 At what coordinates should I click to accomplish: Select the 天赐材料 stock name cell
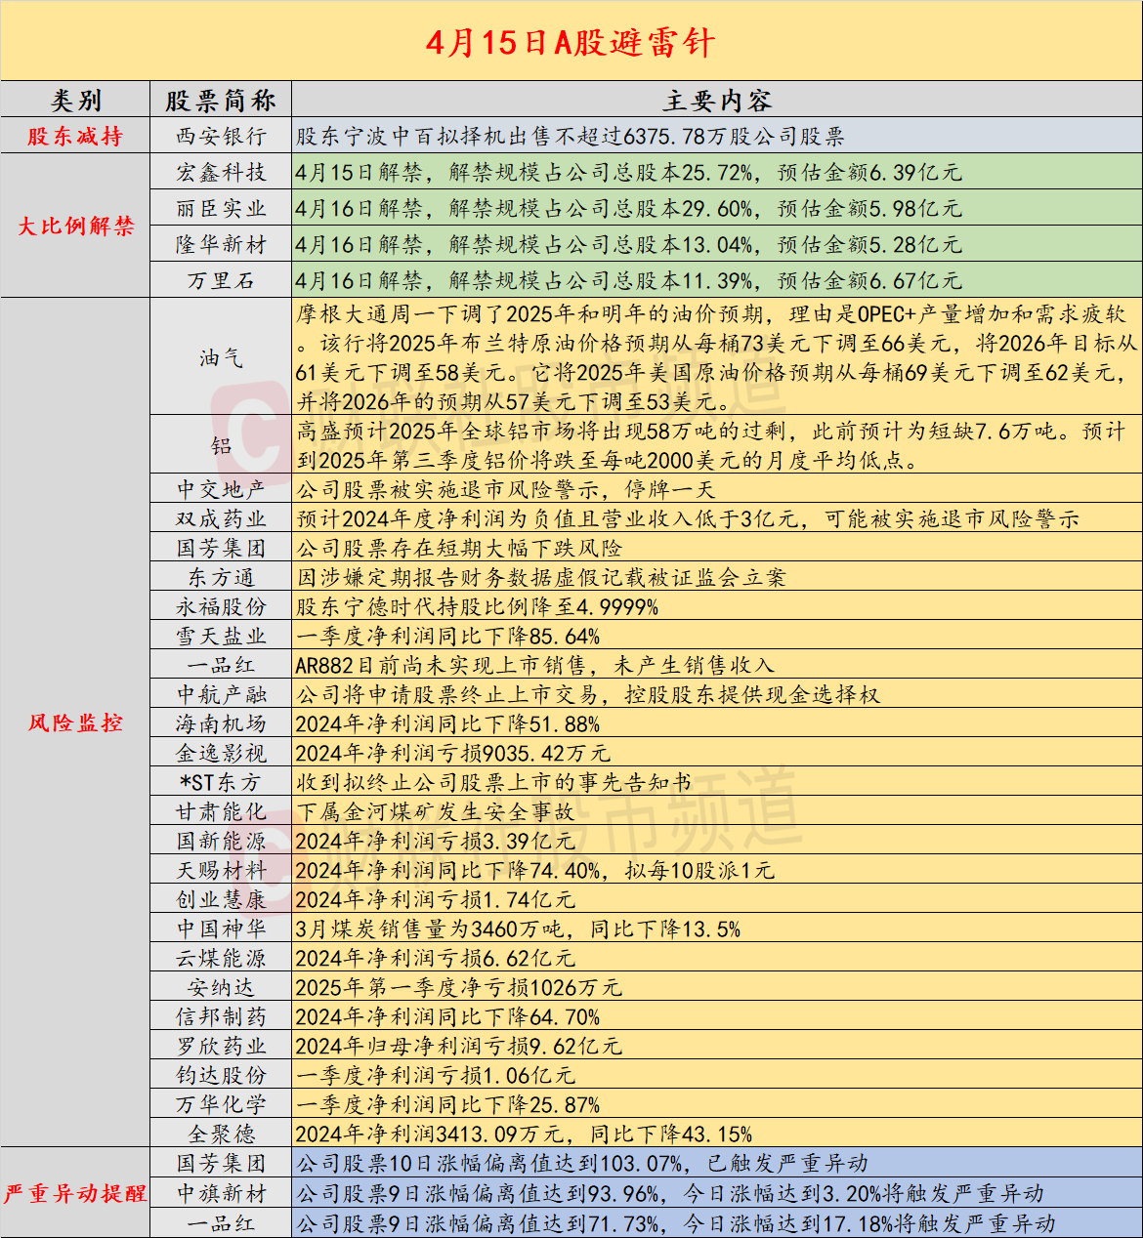(x=221, y=870)
